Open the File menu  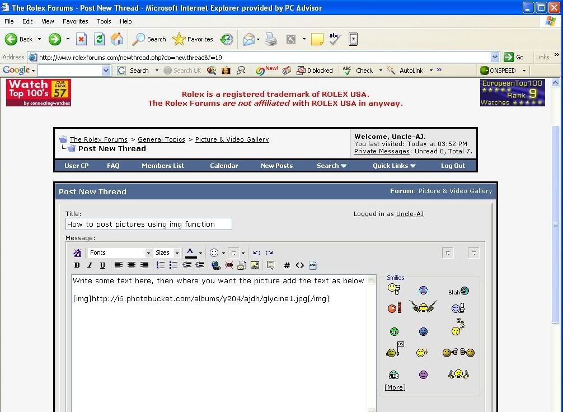click(9, 21)
